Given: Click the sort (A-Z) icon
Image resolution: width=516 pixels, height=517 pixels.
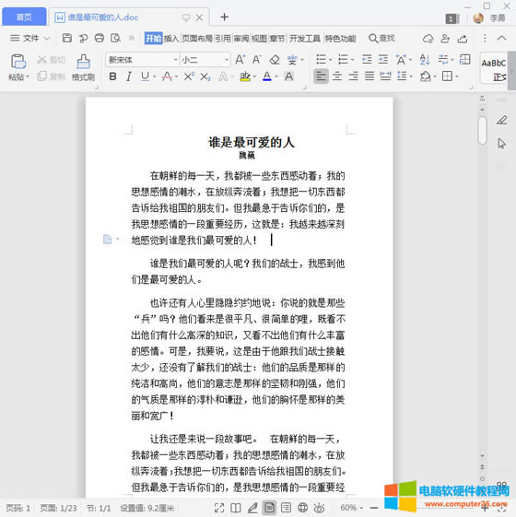Looking at the screenshot, I should coord(425,60).
